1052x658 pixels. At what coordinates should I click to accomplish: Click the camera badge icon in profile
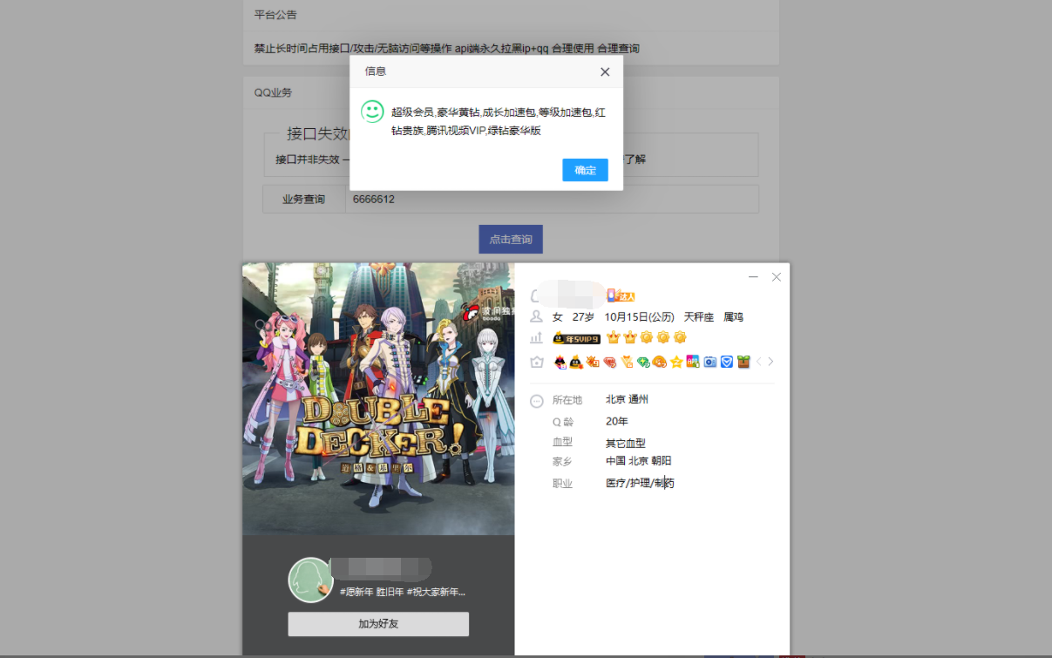tap(709, 361)
